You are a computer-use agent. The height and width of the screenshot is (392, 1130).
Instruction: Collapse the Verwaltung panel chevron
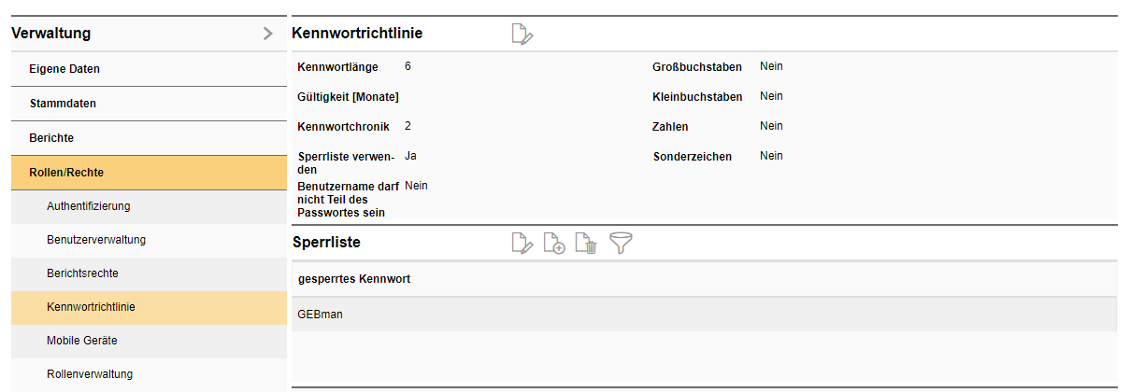coord(267,34)
